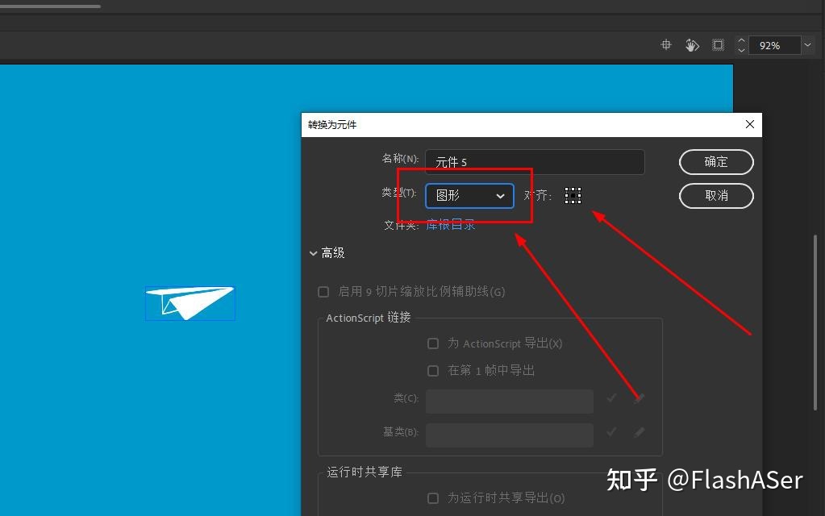Toggle the rotate stage hand tool
The height and width of the screenshot is (516, 825).
692,45
